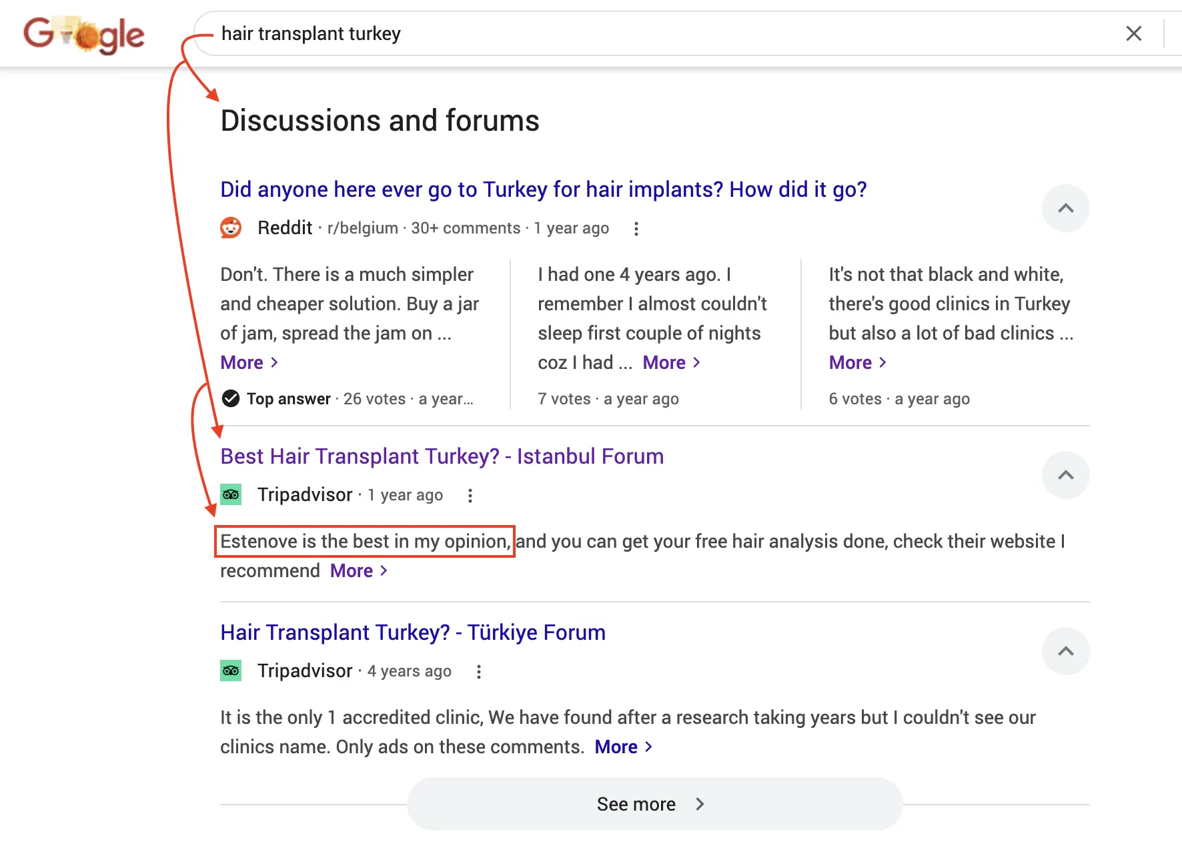The image size is (1182, 854).
Task: Click 'Tripadvisor · 4 years ago' source text
Action: [x=354, y=671]
